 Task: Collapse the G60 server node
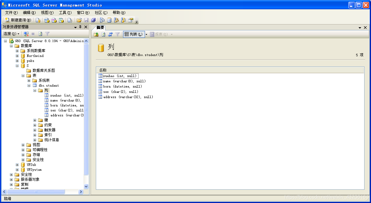[6, 41]
